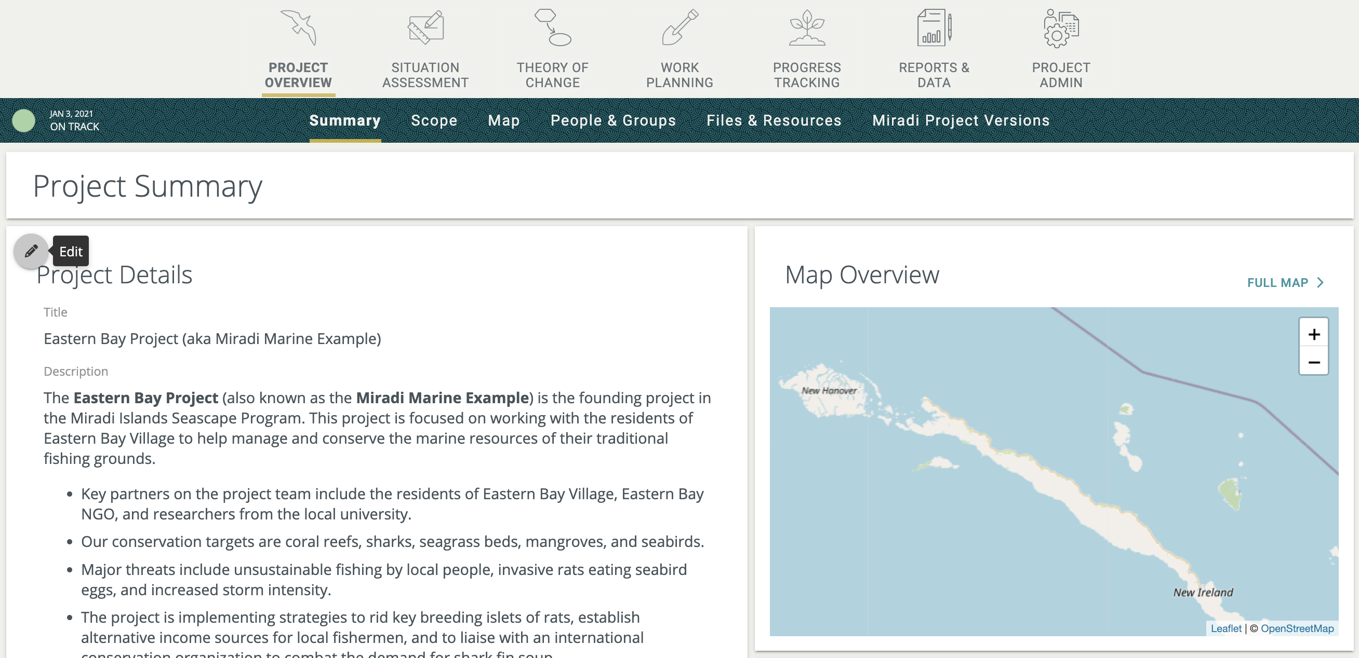Select the Project Admin gear icon
1359x658 pixels.
(x=1060, y=29)
